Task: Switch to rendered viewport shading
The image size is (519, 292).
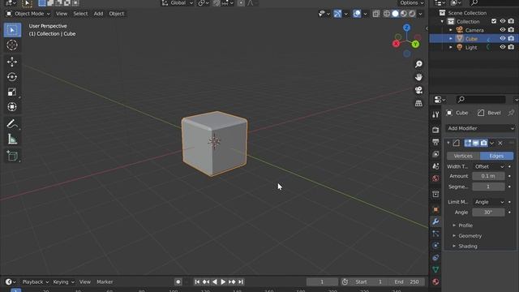Action: (412, 14)
